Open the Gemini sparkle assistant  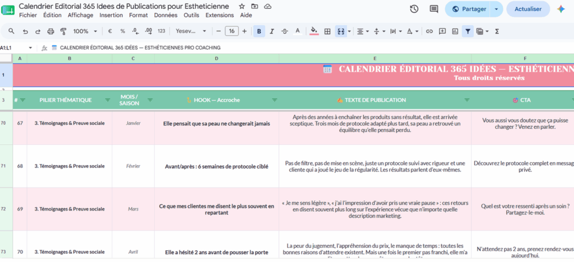pyautogui.click(x=561, y=9)
